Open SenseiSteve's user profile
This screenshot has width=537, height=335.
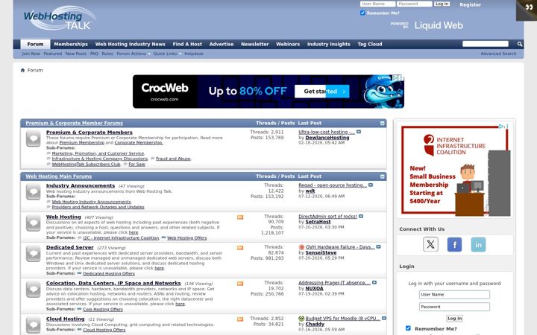point(321,252)
